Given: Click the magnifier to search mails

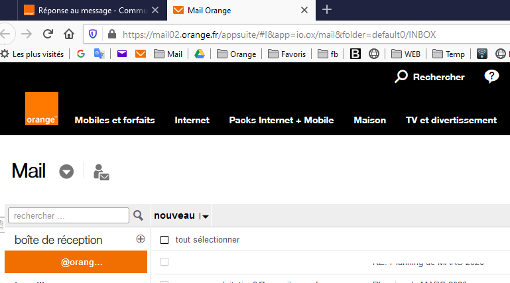Looking at the screenshot, I should 138,215.
